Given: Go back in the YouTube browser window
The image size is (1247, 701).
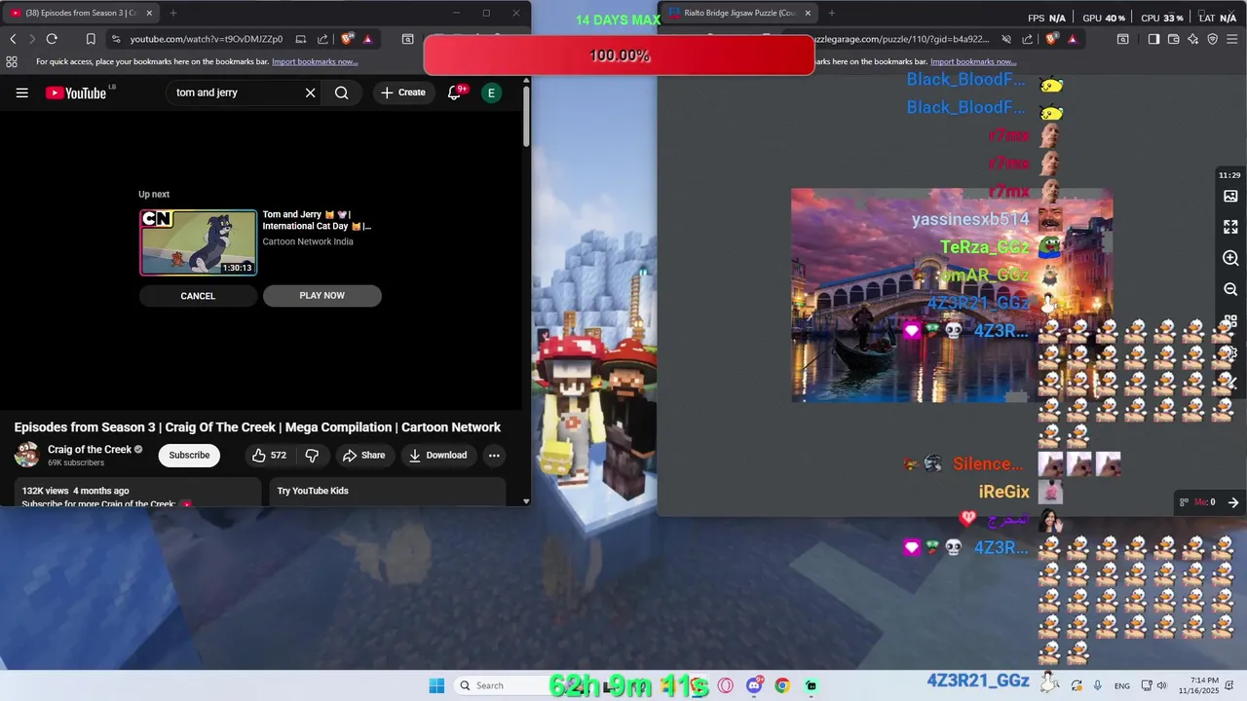Looking at the screenshot, I should click(x=13, y=39).
